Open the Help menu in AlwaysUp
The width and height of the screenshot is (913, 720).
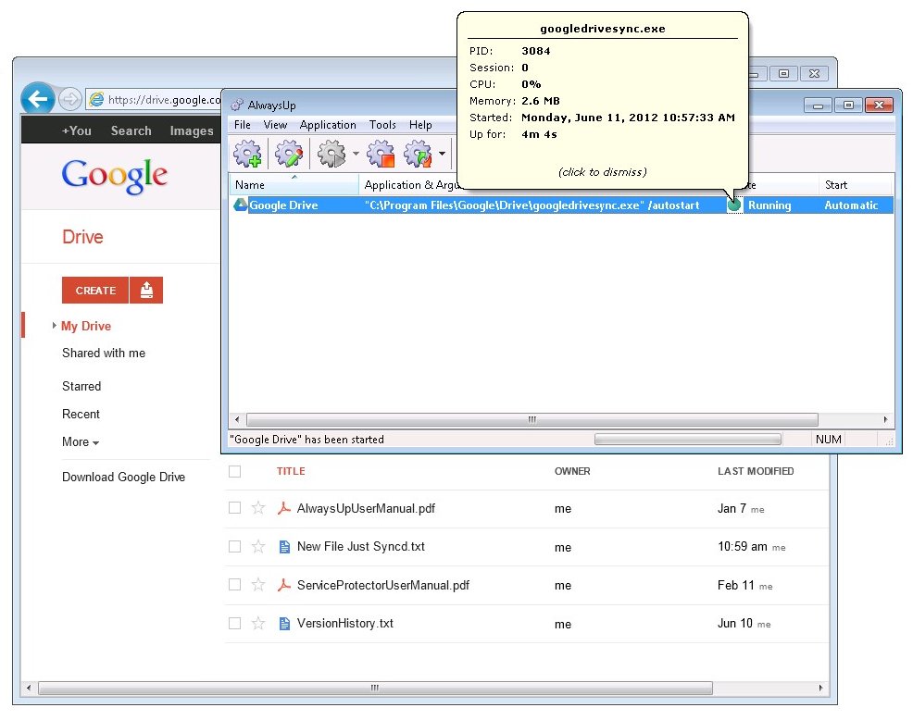(420, 125)
